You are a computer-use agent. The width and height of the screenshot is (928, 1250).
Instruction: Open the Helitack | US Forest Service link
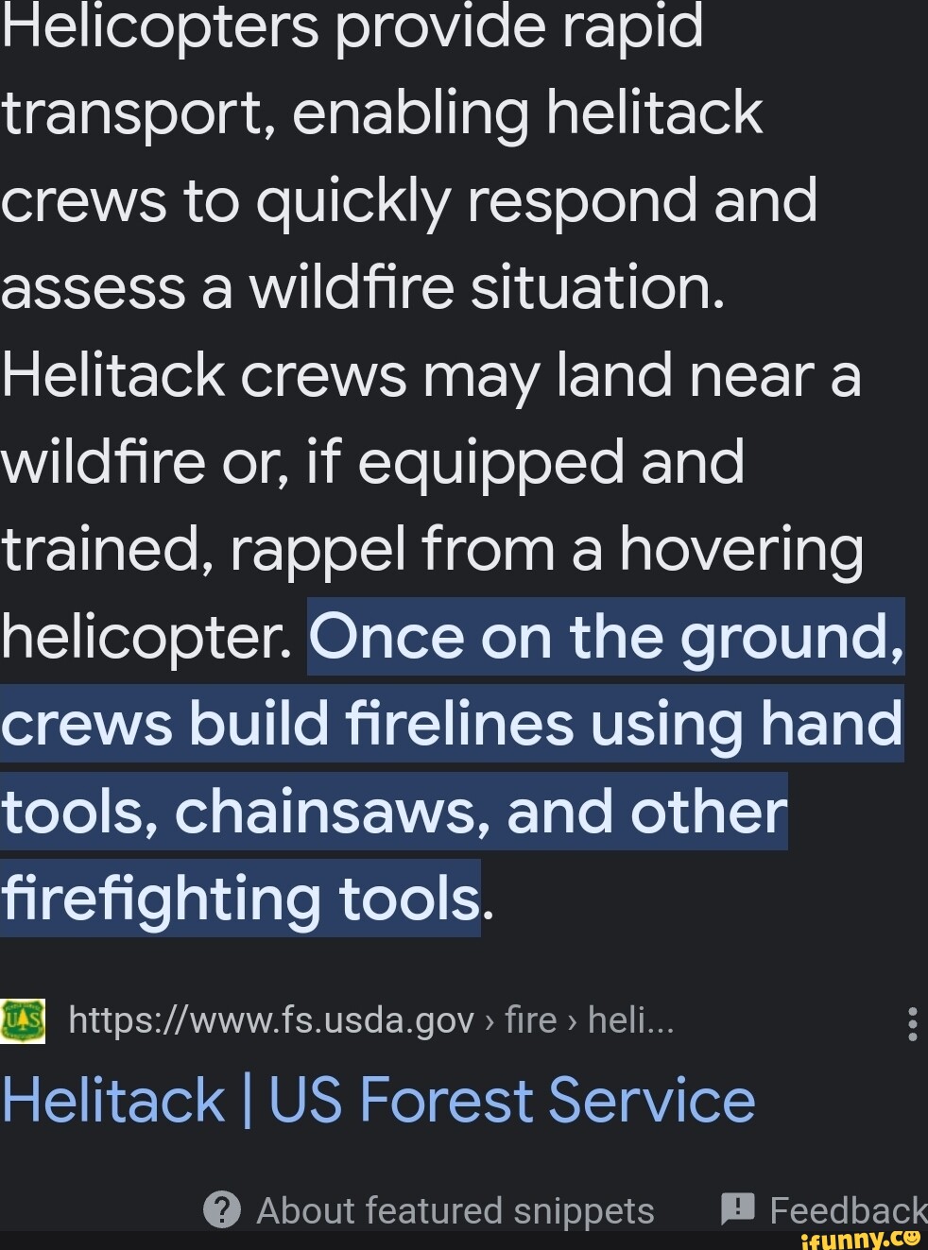click(377, 1099)
